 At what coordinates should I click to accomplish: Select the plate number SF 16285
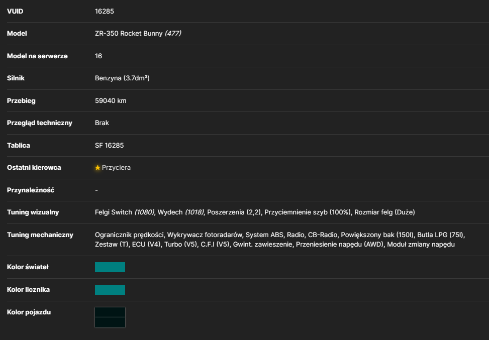click(x=109, y=145)
